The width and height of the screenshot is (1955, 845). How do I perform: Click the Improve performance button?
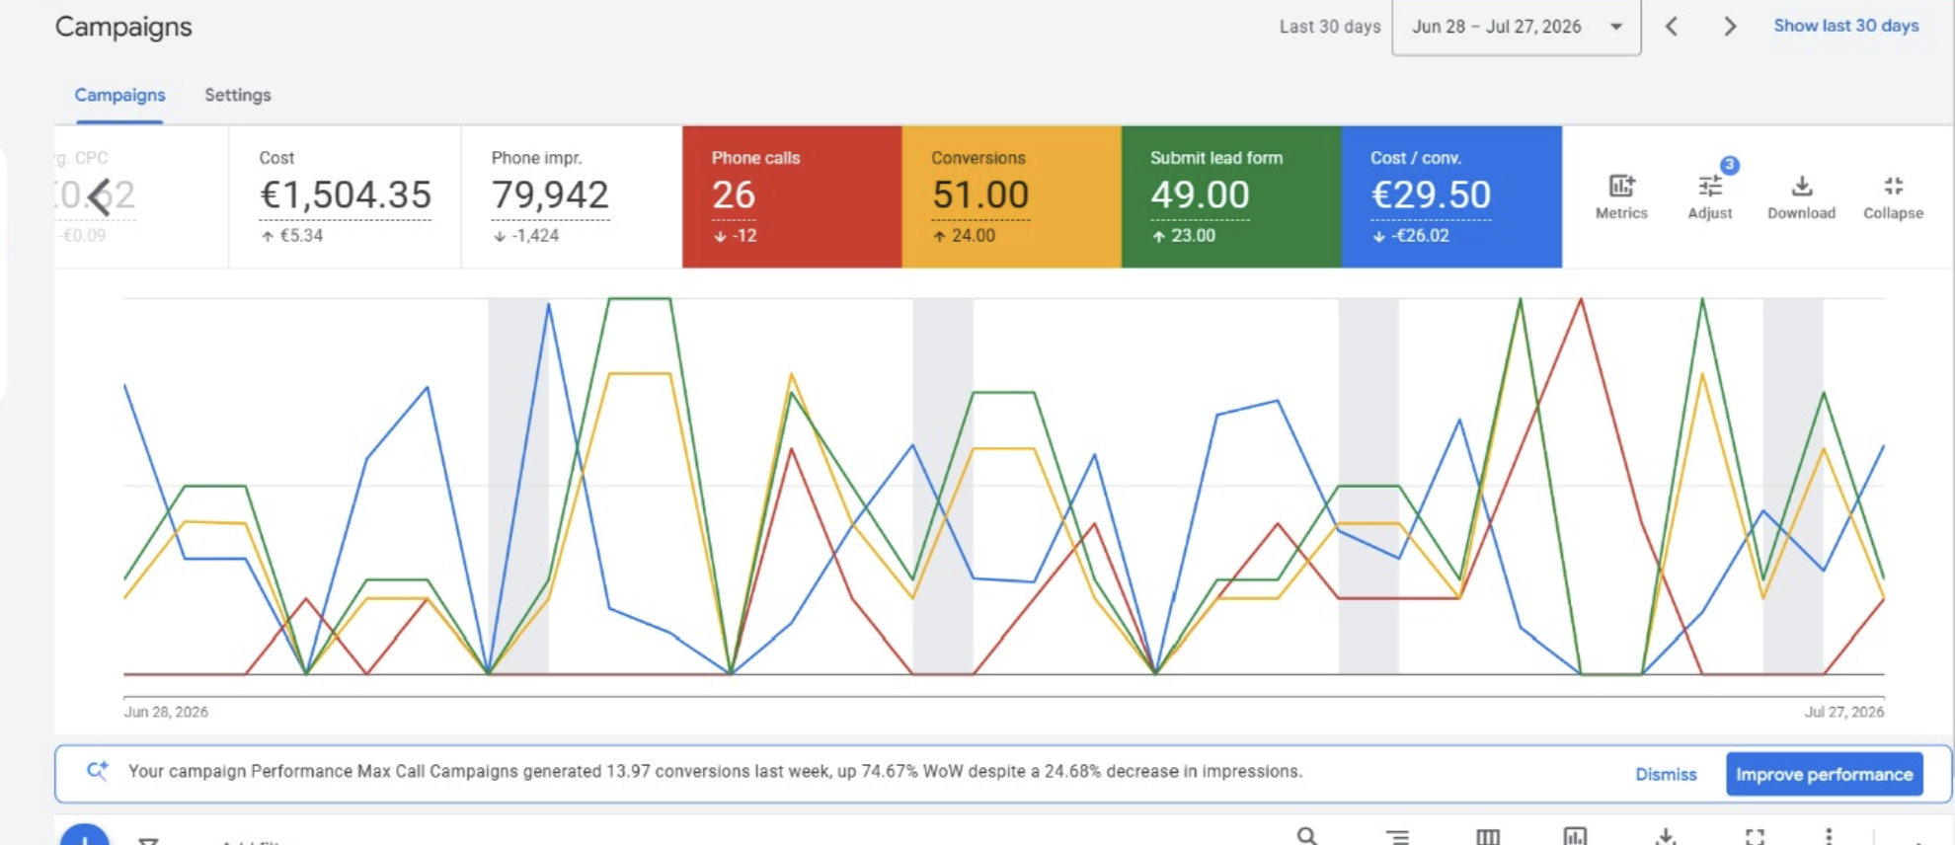pos(1824,775)
